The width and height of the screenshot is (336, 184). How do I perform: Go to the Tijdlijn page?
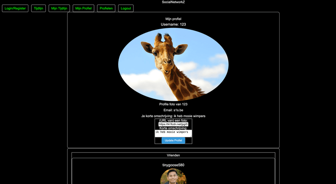(39, 8)
